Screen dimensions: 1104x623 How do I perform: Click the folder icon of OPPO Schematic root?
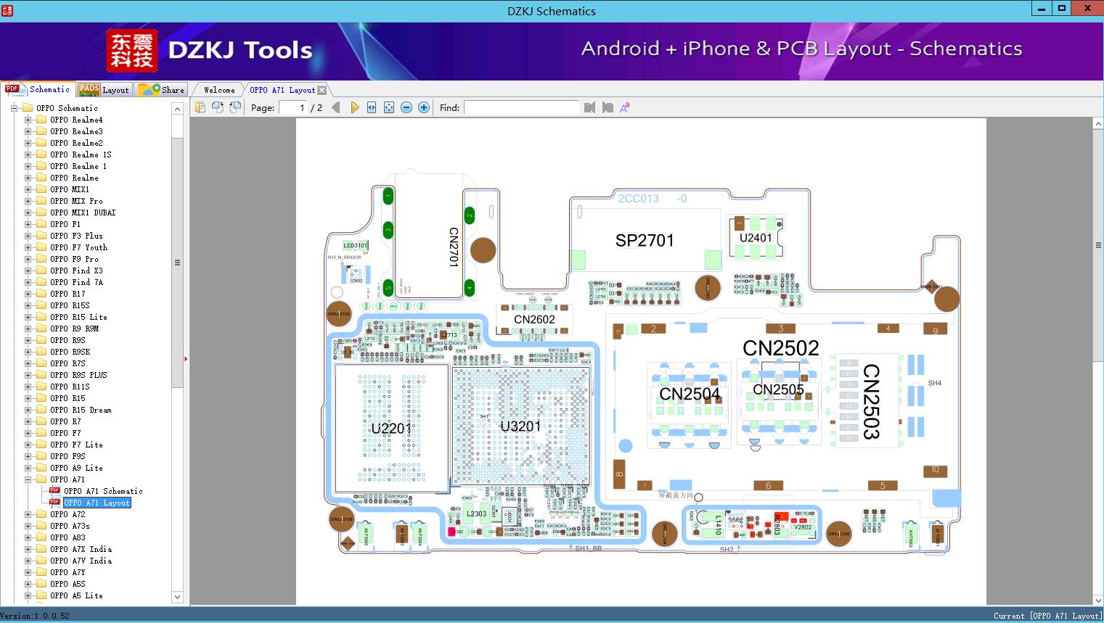[x=28, y=108]
